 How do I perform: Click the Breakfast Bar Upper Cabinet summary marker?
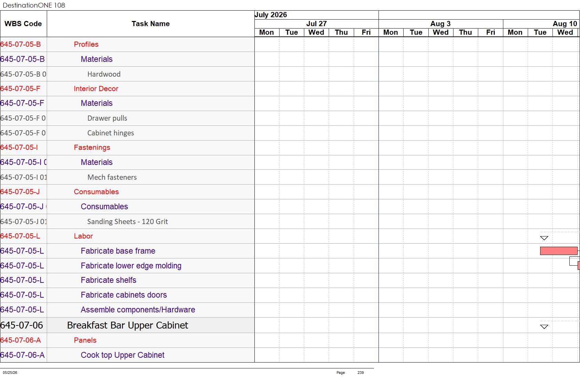click(x=544, y=326)
